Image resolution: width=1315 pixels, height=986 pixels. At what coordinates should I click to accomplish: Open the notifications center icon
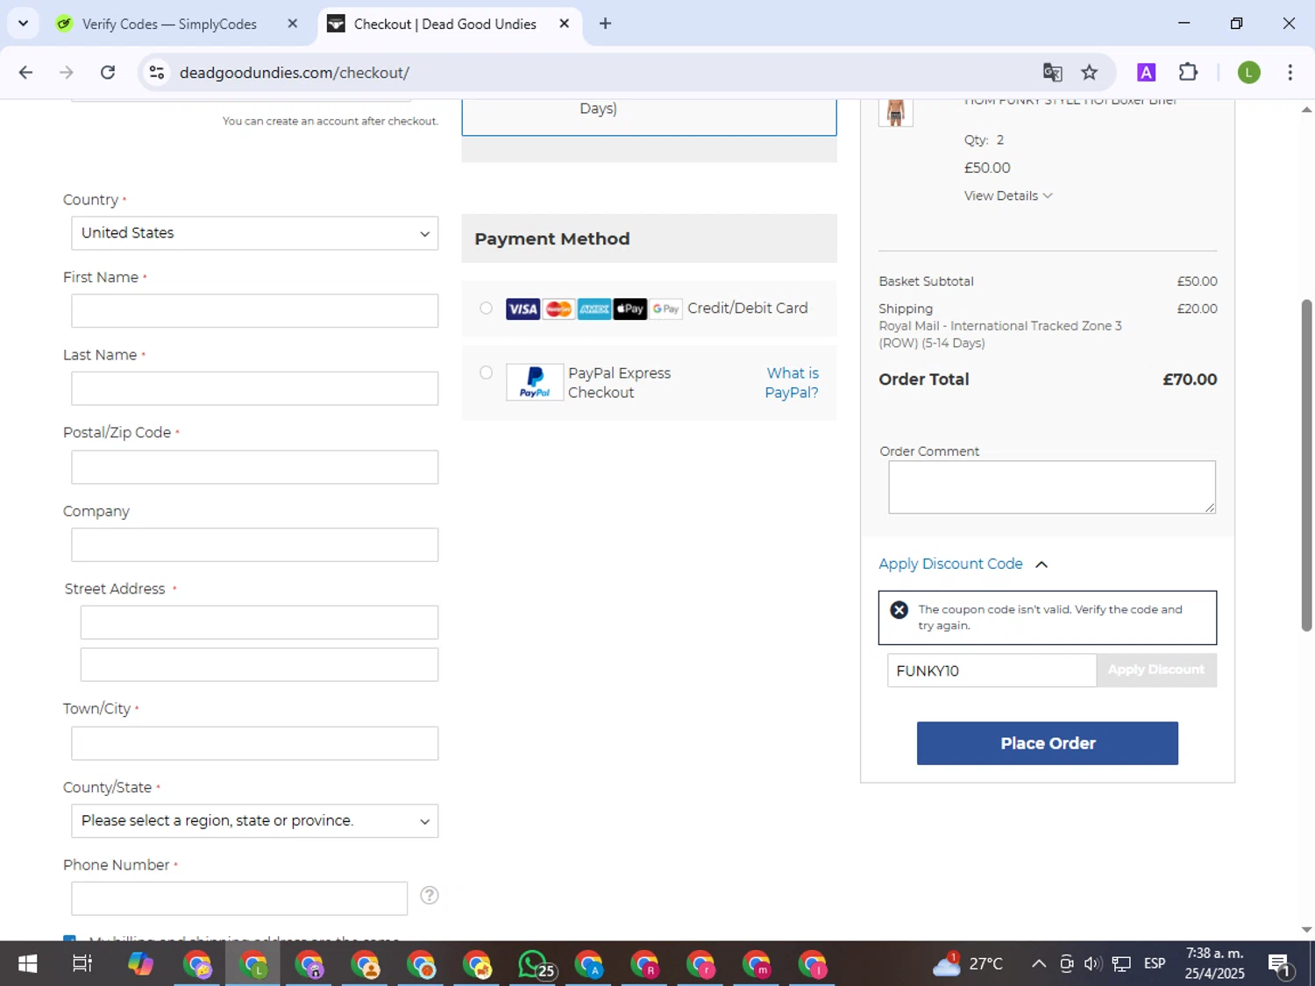pyautogui.click(x=1279, y=965)
